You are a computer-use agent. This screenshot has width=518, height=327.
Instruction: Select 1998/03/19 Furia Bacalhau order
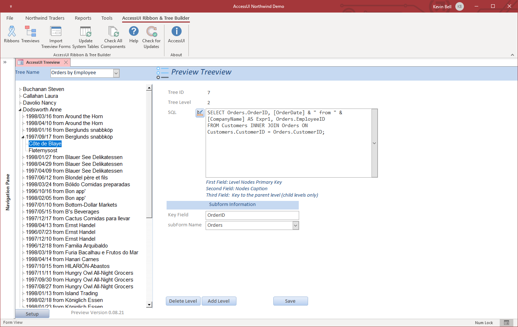(x=82, y=253)
